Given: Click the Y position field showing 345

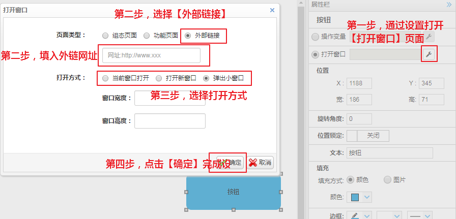Looking at the screenshot, I should click(431, 83).
